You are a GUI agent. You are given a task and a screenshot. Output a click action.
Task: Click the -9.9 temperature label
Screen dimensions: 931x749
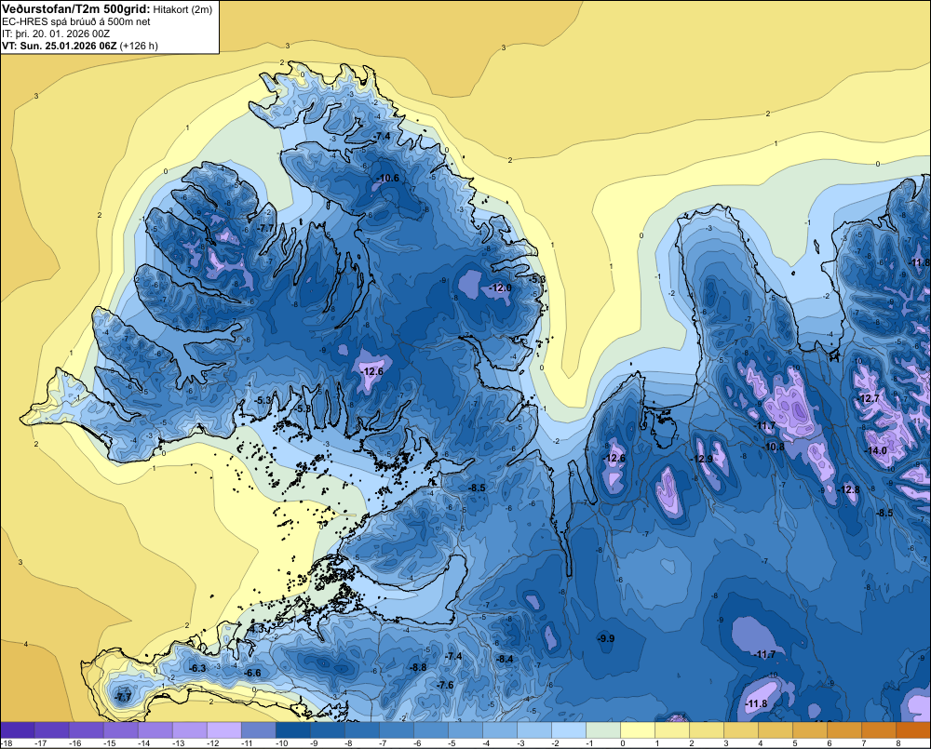[x=606, y=638]
